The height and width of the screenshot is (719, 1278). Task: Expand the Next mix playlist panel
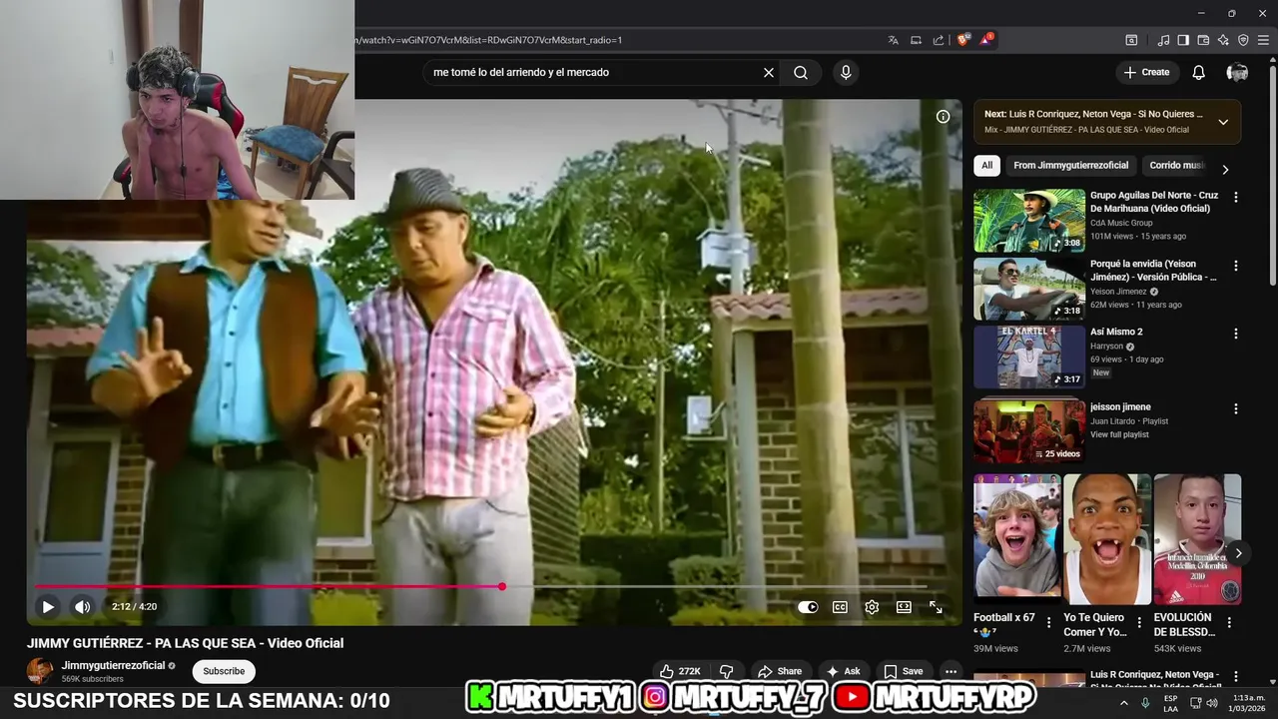[x=1223, y=122]
